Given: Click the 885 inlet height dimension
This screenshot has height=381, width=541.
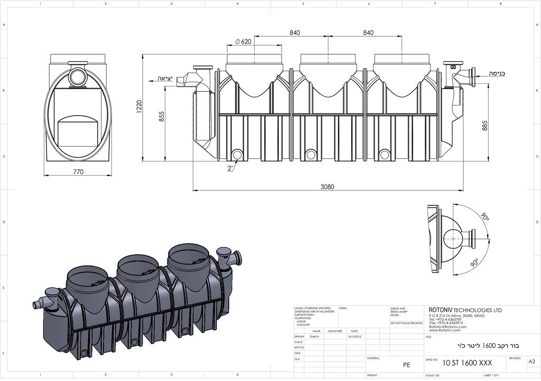Looking at the screenshot, I should point(485,126).
